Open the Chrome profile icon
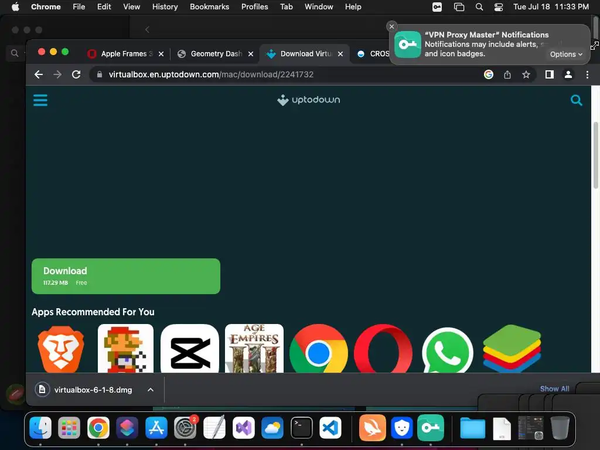 568,74
